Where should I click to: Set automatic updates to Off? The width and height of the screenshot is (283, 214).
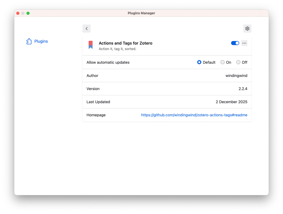point(238,62)
